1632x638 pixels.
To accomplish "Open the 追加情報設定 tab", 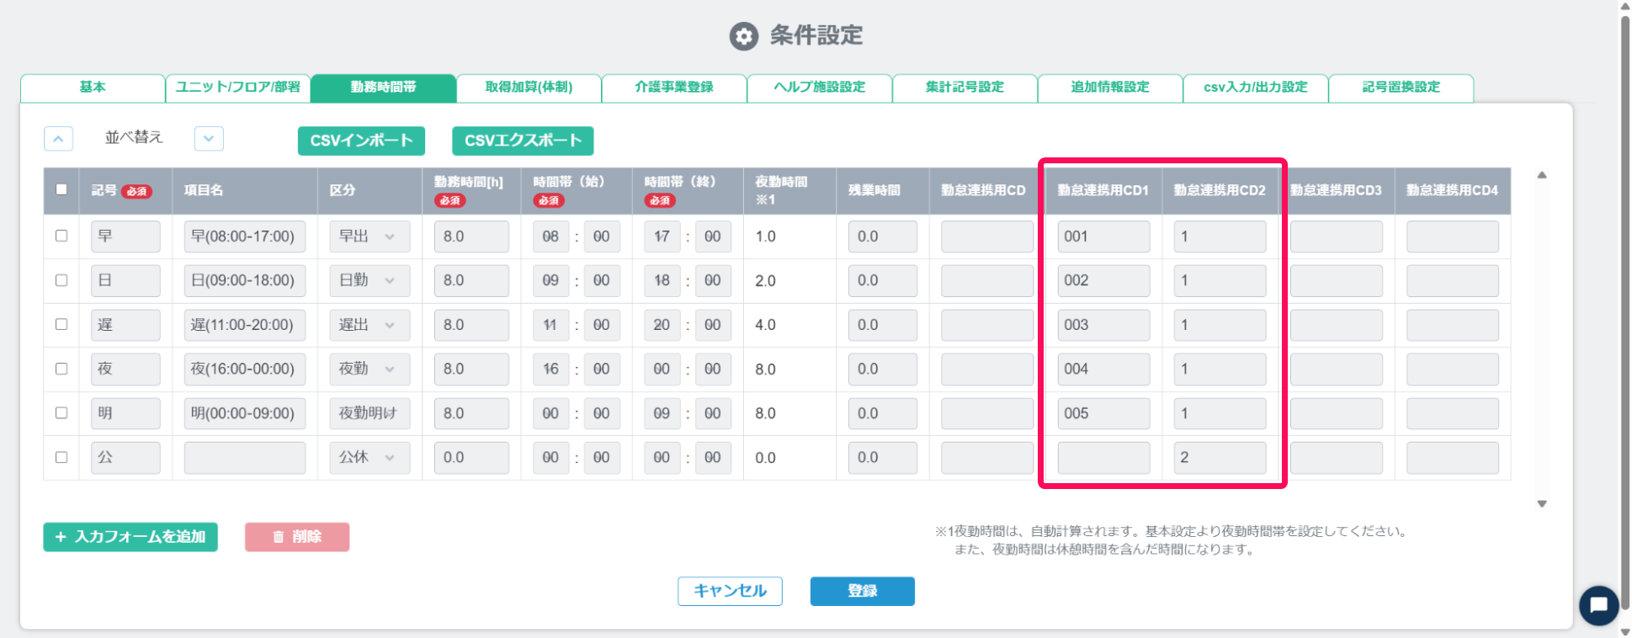I will coord(1109,88).
